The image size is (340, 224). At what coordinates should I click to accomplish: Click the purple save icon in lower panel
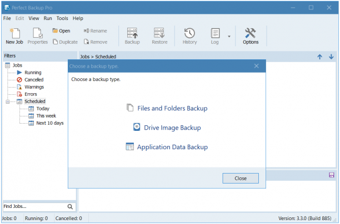[x=332, y=175]
